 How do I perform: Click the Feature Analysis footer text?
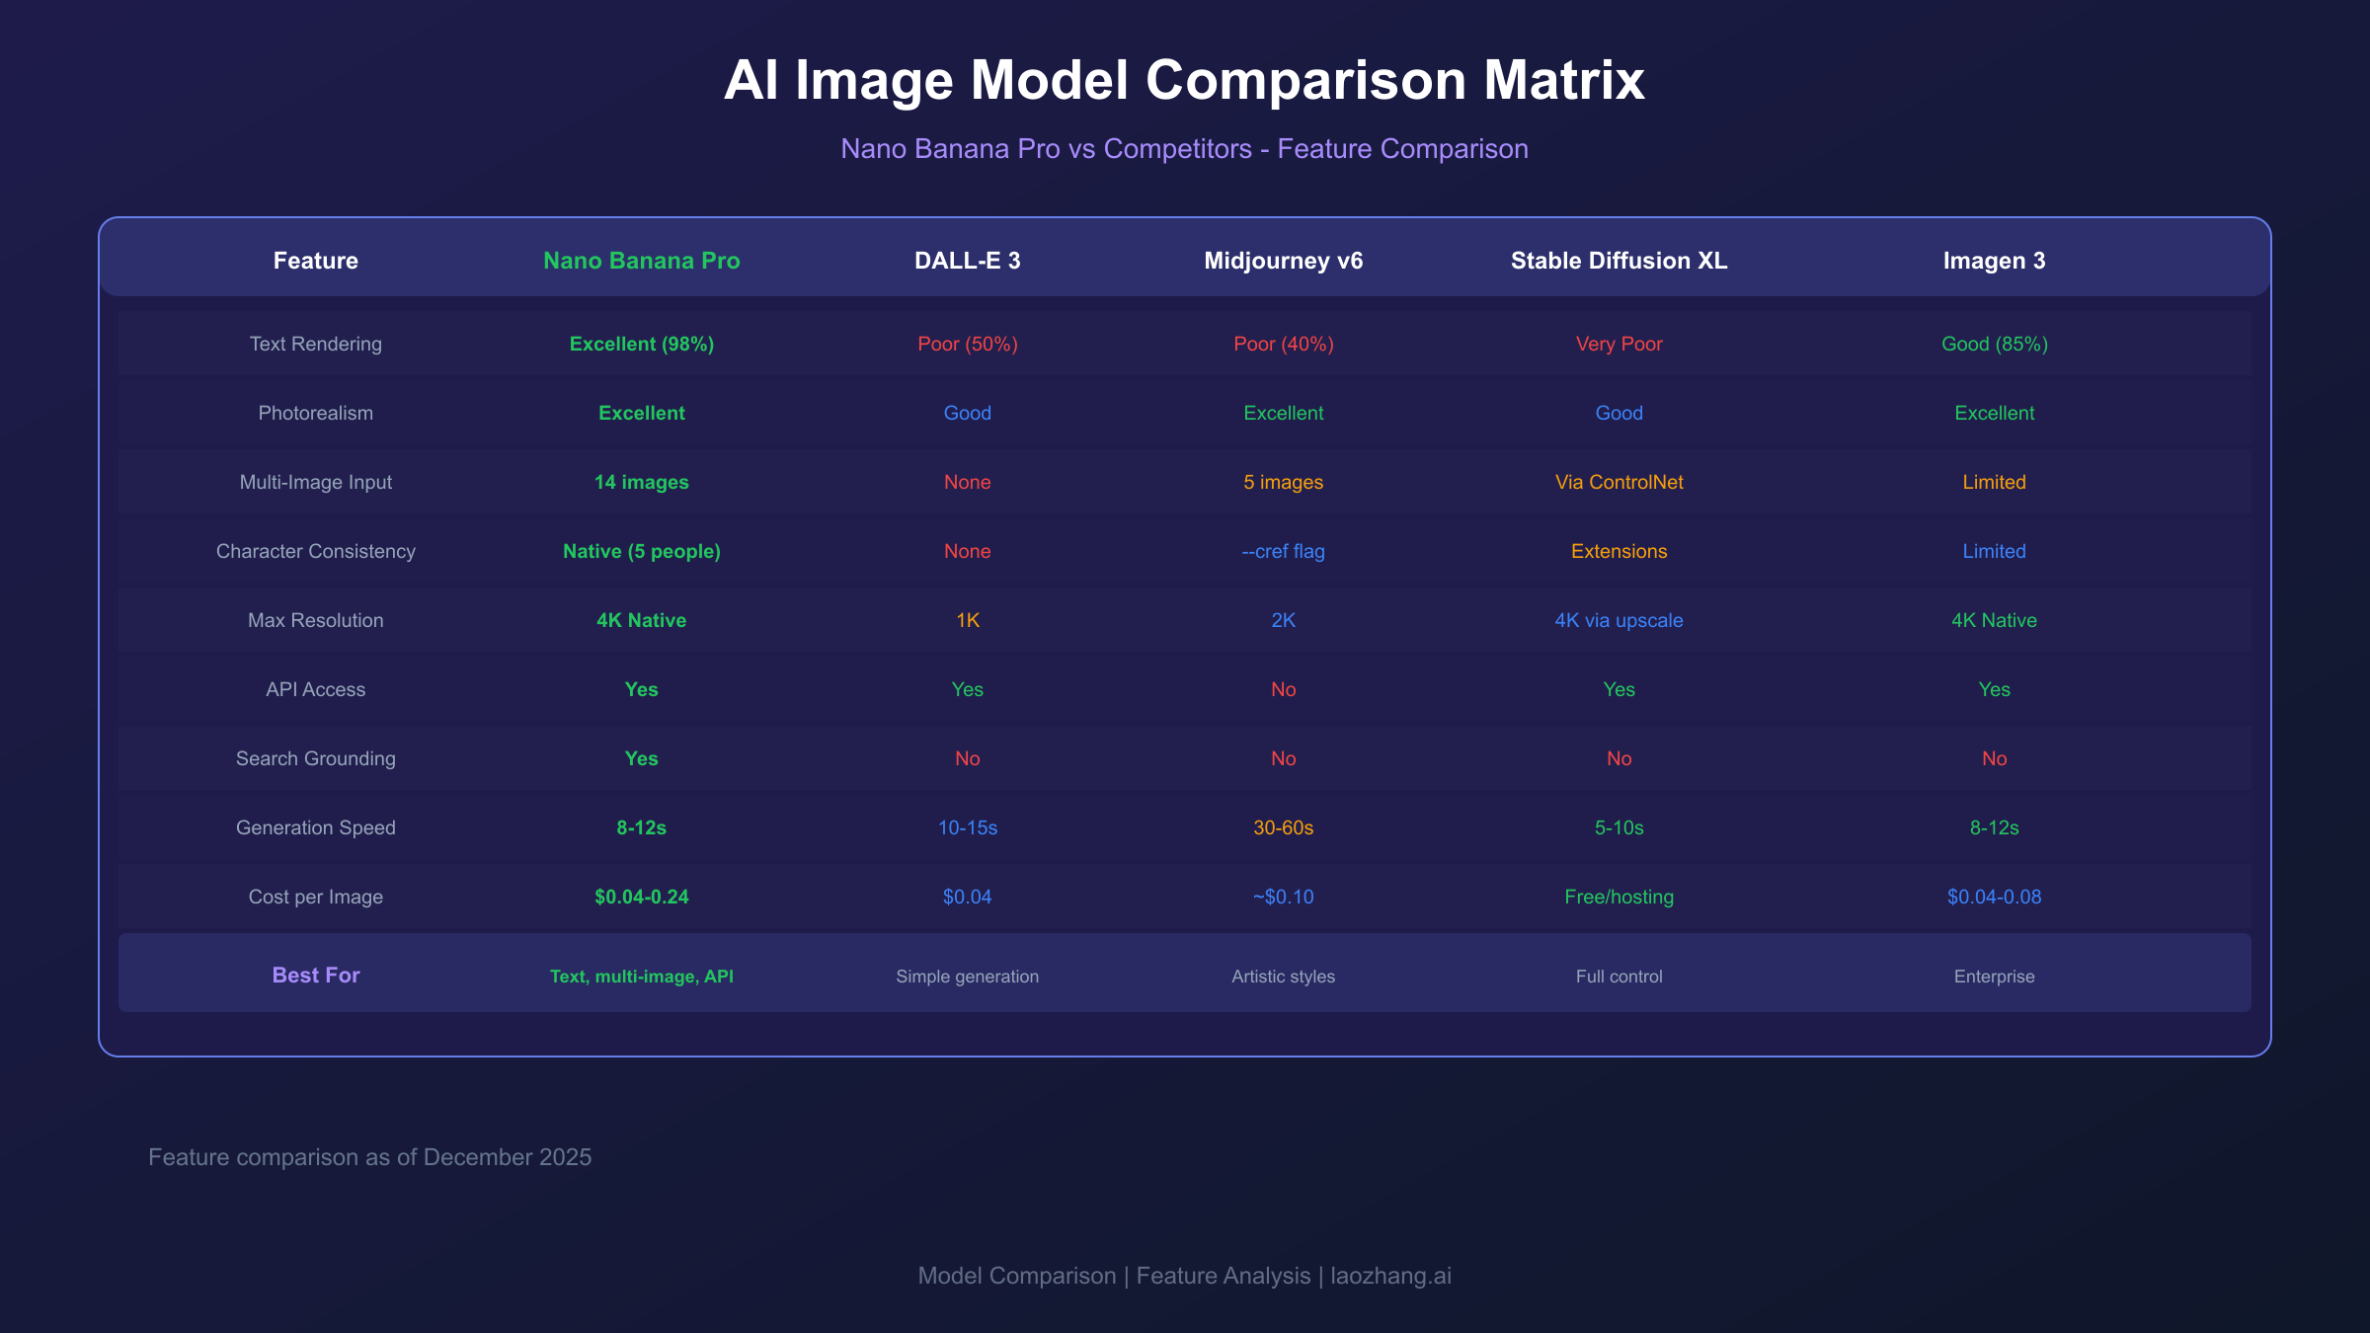[1225, 1275]
